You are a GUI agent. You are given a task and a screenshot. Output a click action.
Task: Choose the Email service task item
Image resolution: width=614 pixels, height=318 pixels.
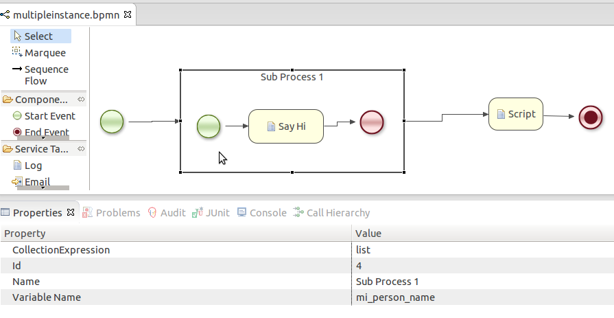(x=37, y=182)
